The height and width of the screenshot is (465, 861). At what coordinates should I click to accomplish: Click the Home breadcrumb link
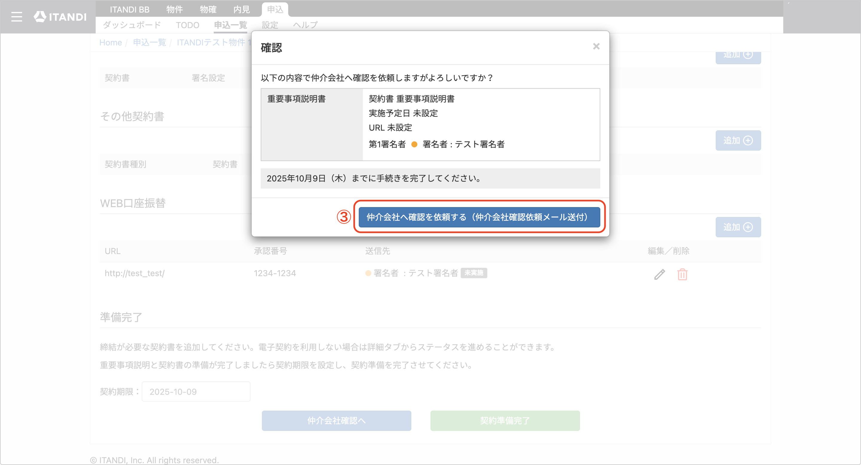coord(111,42)
